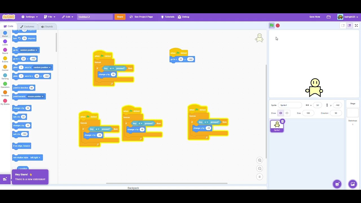Open the Choose a Sprite button
The width and height of the screenshot is (361, 203).
[x=337, y=184]
